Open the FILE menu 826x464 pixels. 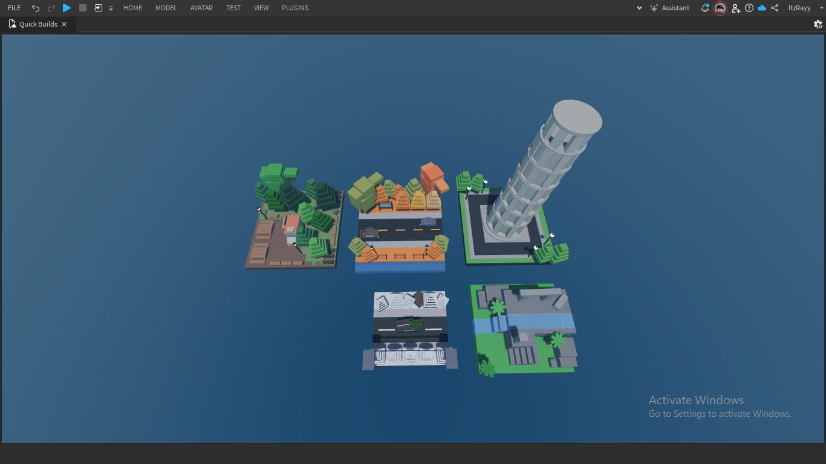(14, 8)
